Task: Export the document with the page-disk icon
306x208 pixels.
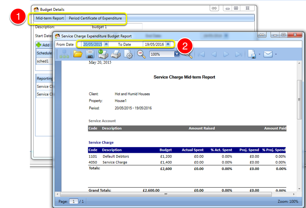Action: [252, 54]
